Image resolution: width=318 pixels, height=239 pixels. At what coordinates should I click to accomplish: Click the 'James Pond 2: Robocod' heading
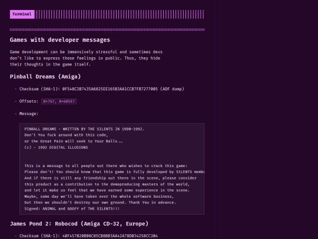click(79, 224)
